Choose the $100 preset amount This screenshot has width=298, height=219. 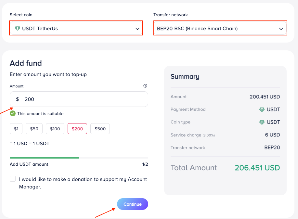point(55,129)
